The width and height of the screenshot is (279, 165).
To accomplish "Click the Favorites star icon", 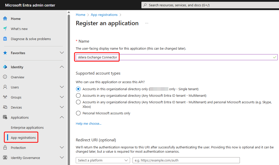I will click(5, 53).
